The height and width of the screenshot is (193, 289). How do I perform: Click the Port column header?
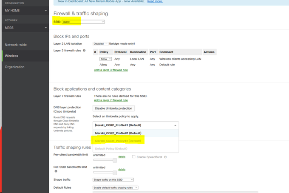click(x=153, y=52)
